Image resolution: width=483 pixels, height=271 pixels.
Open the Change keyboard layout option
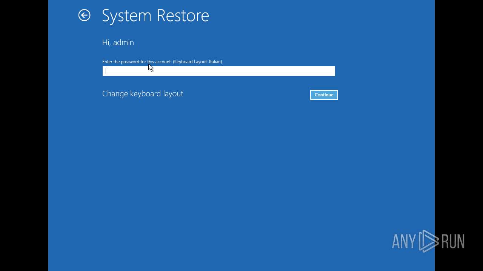tap(143, 94)
